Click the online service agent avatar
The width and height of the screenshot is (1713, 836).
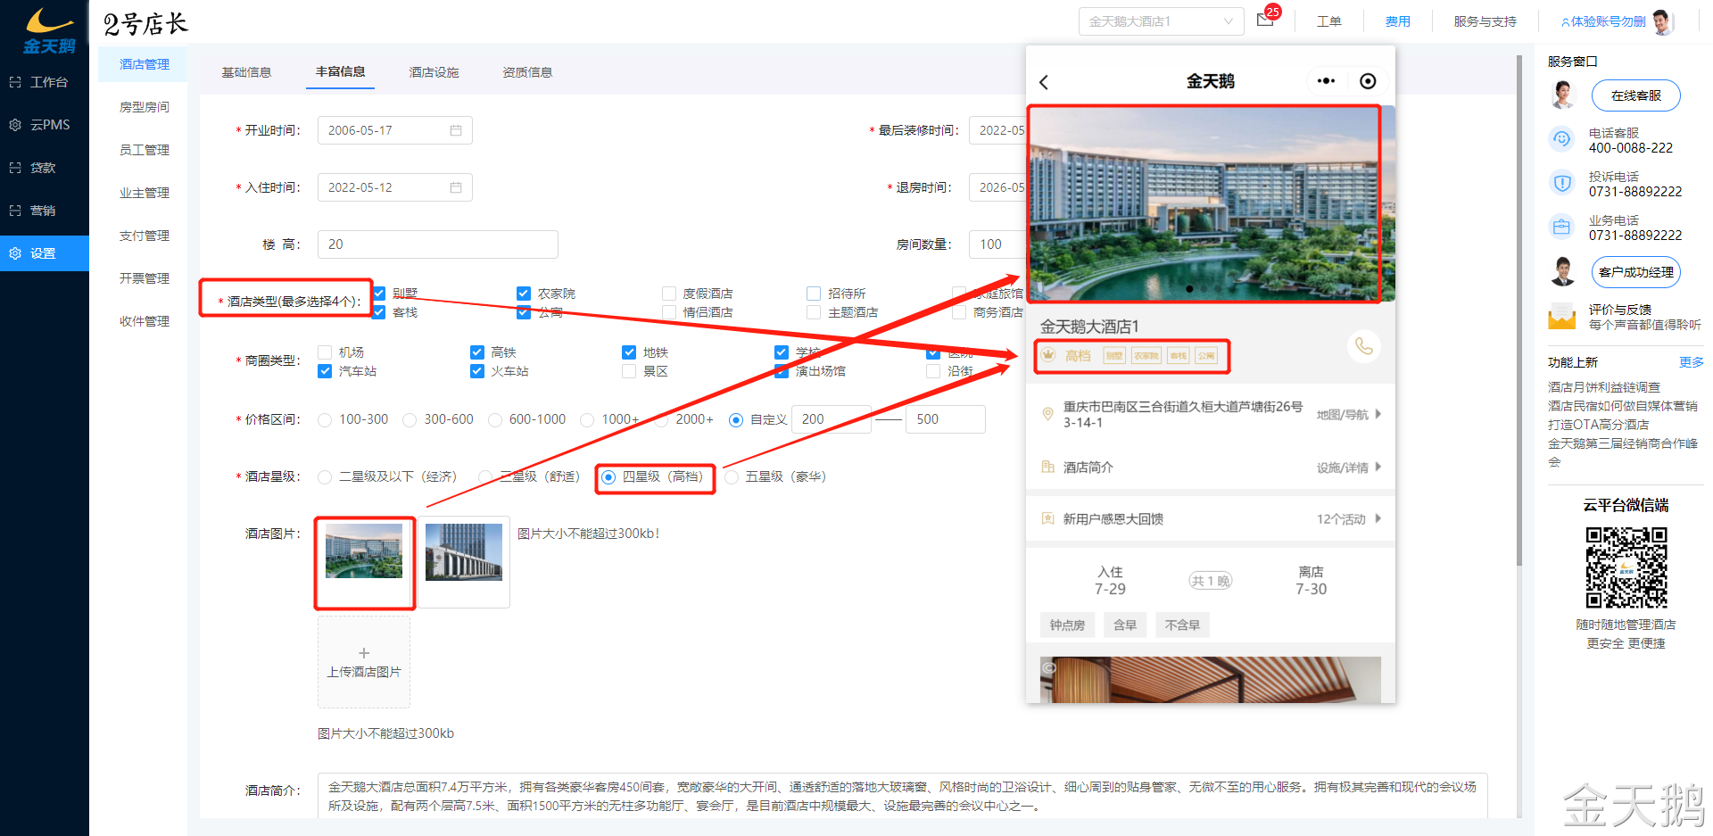coord(1562,95)
